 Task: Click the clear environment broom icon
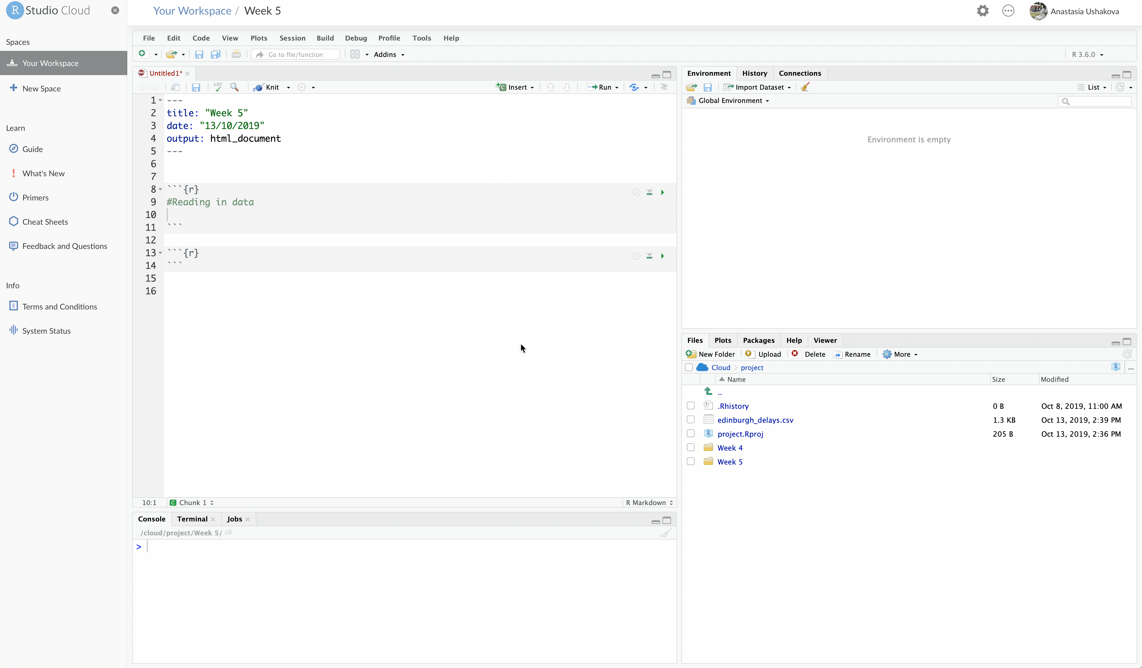805,87
